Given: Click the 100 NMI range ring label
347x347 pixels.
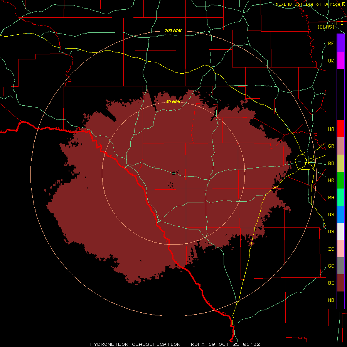Looking at the screenshot, I should [x=173, y=30].
